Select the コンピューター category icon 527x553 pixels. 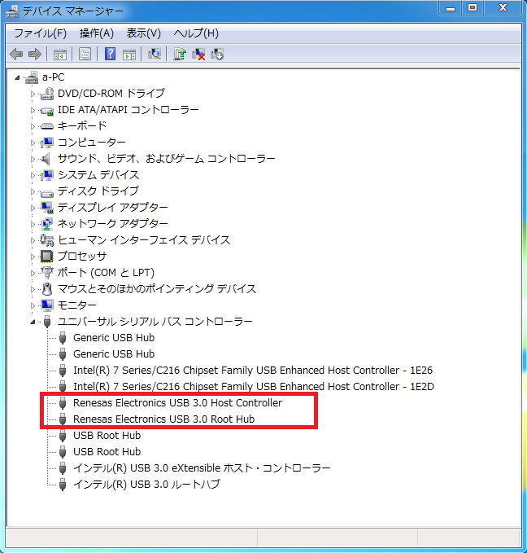[47, 143]
